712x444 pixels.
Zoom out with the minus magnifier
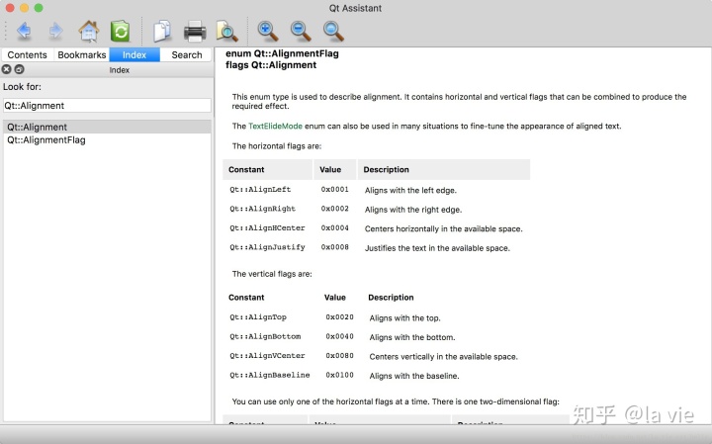click(301, 31)
